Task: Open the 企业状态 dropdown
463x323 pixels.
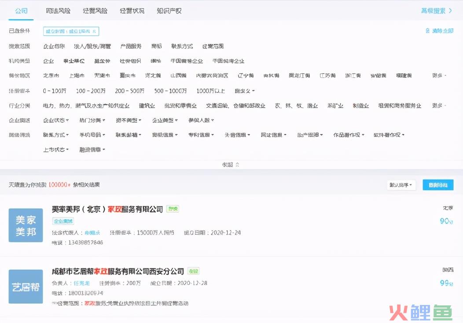Action: pos(56,121)
